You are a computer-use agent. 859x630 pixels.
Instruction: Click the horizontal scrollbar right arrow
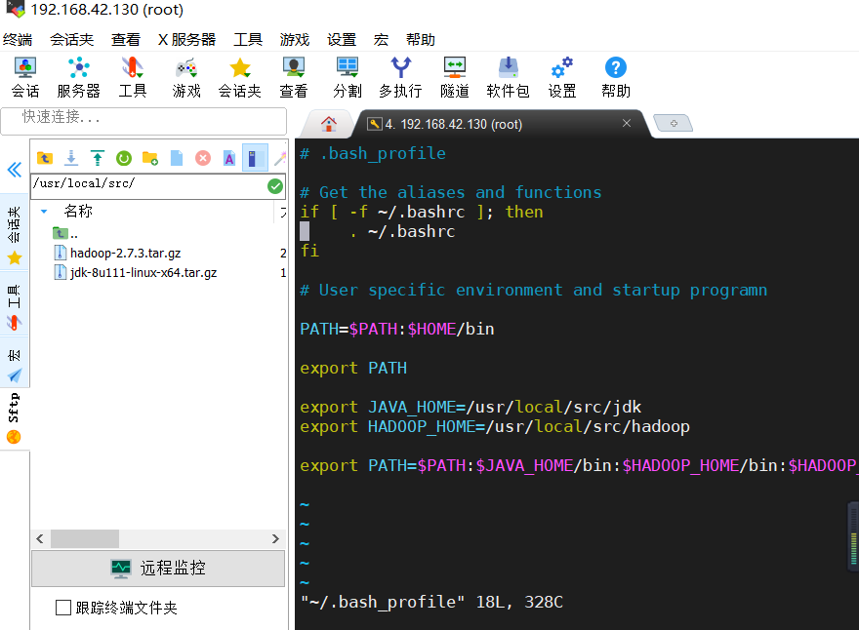tap(275, 538)
